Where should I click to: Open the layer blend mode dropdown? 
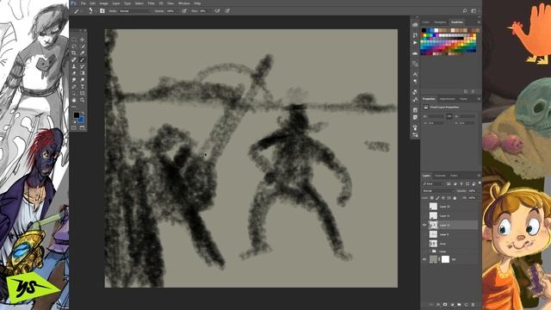point(438,191)
